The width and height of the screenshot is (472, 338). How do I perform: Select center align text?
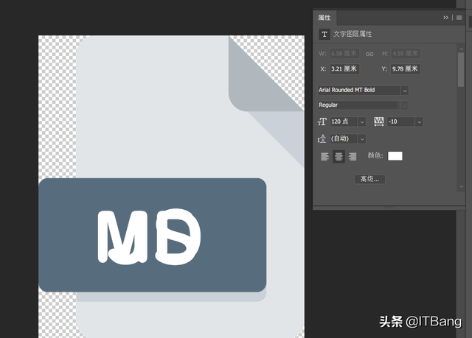(339, 157)
